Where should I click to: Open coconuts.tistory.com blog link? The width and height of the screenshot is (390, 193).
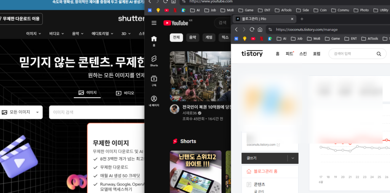coord(263,145)
